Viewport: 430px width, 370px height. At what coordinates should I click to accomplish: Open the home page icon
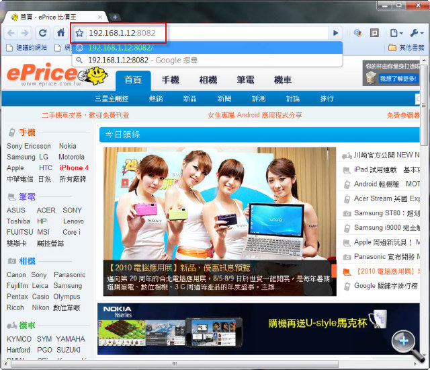(60, 33)
